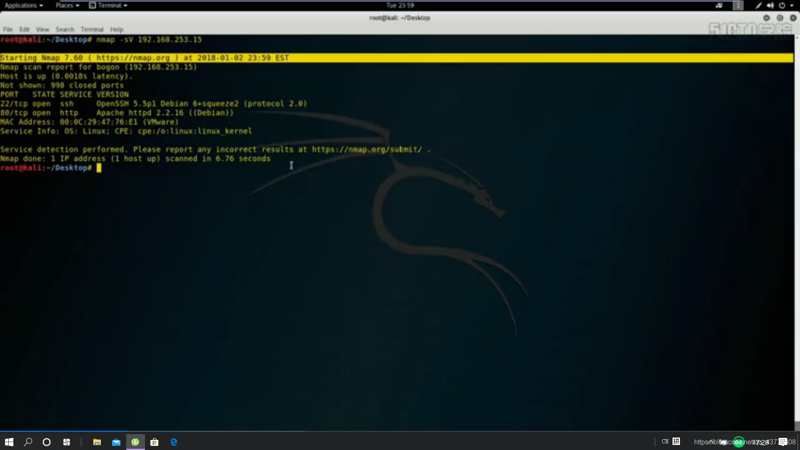This screenshot has width=800, height=450.
Task: Open the Applications menu in Kali top bar
Action: click(23, 5)
